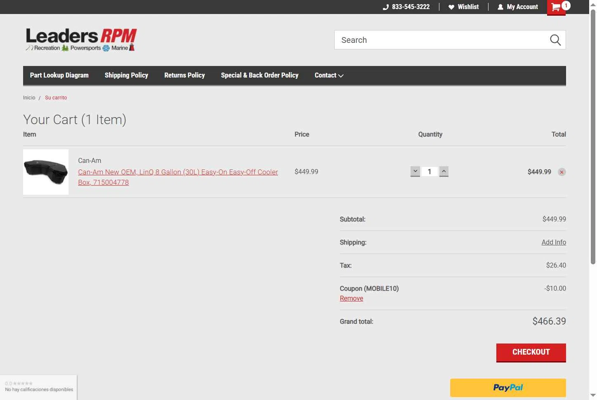Image resolution: width=597 pixels, height=400 pixels.
Task: Go to Inicio breadcrumb
Action: (29, 98)
